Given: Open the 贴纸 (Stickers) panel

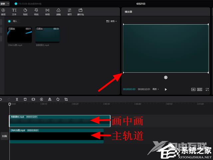Looking at the screenshot, I should (25, 12).
